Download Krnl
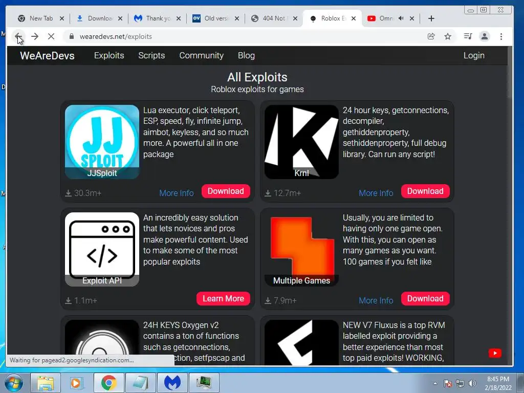This screenshot has width=524, height=393. click(425, 191)
